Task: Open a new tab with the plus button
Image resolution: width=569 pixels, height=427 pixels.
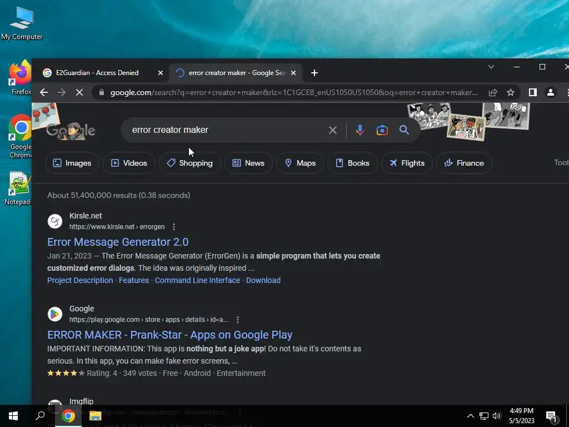Action: (315, 73)
